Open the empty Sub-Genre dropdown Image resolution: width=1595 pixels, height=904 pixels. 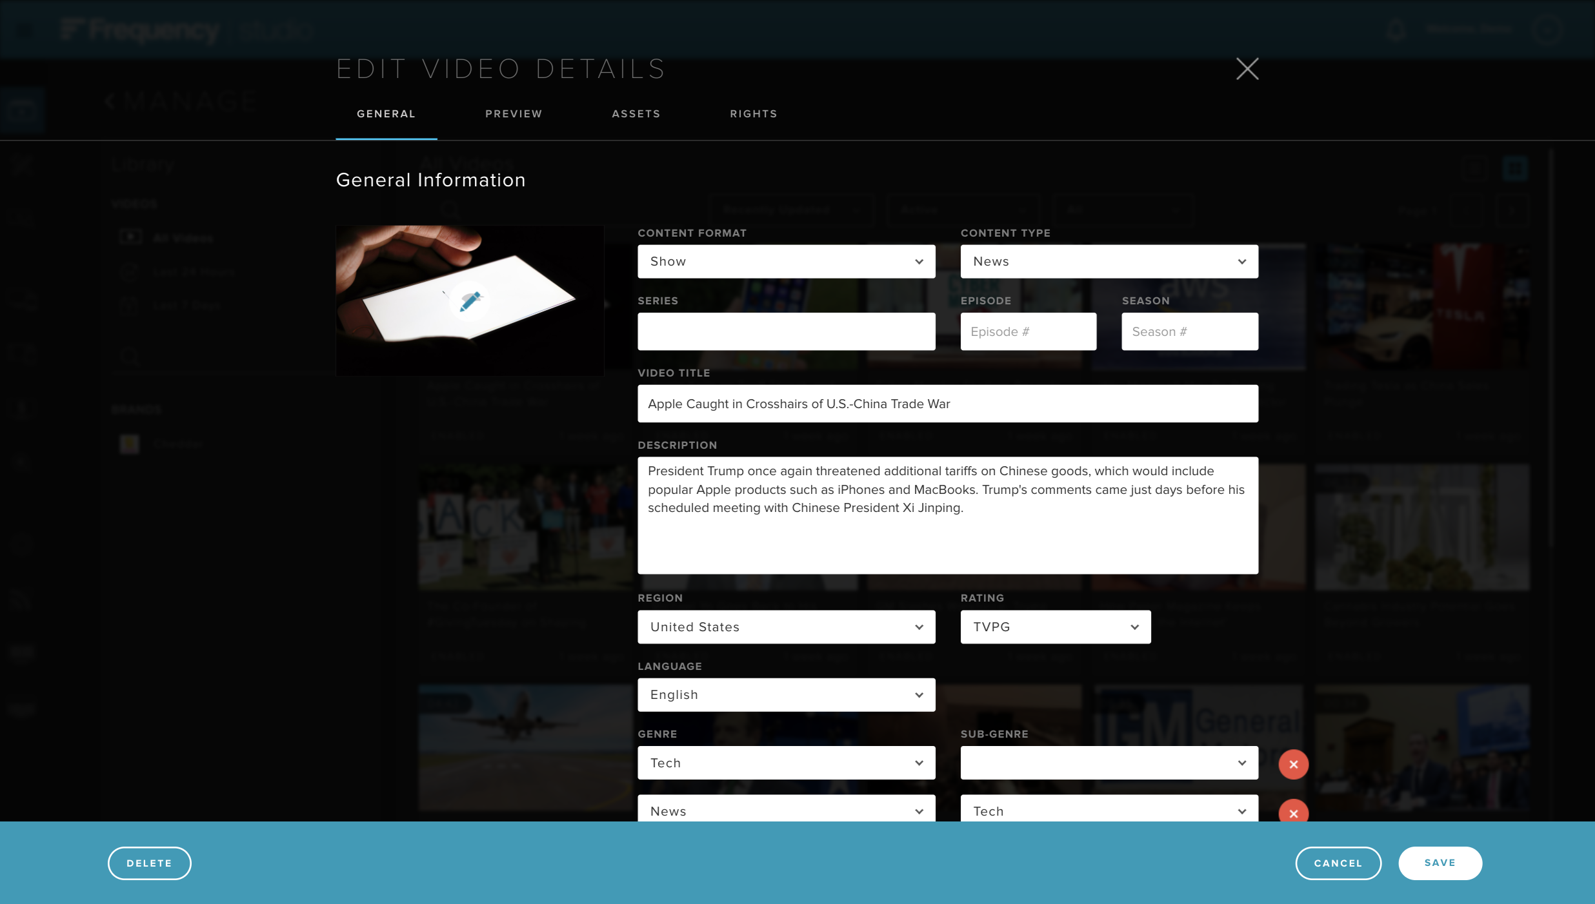(1108, 763)
